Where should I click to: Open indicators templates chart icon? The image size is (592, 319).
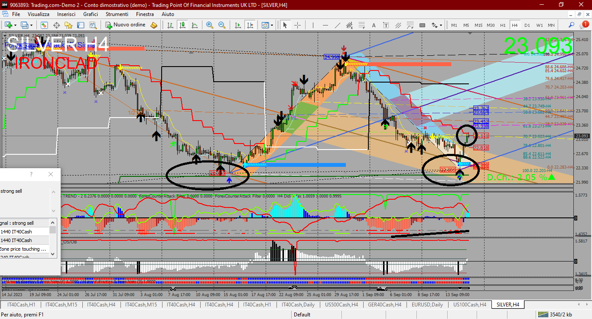265,25
